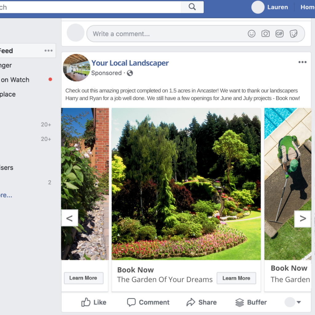The image size is (315, 315).
Task: Click The Garden Of Your Dreams text
Action: click(x=165, y=279)
